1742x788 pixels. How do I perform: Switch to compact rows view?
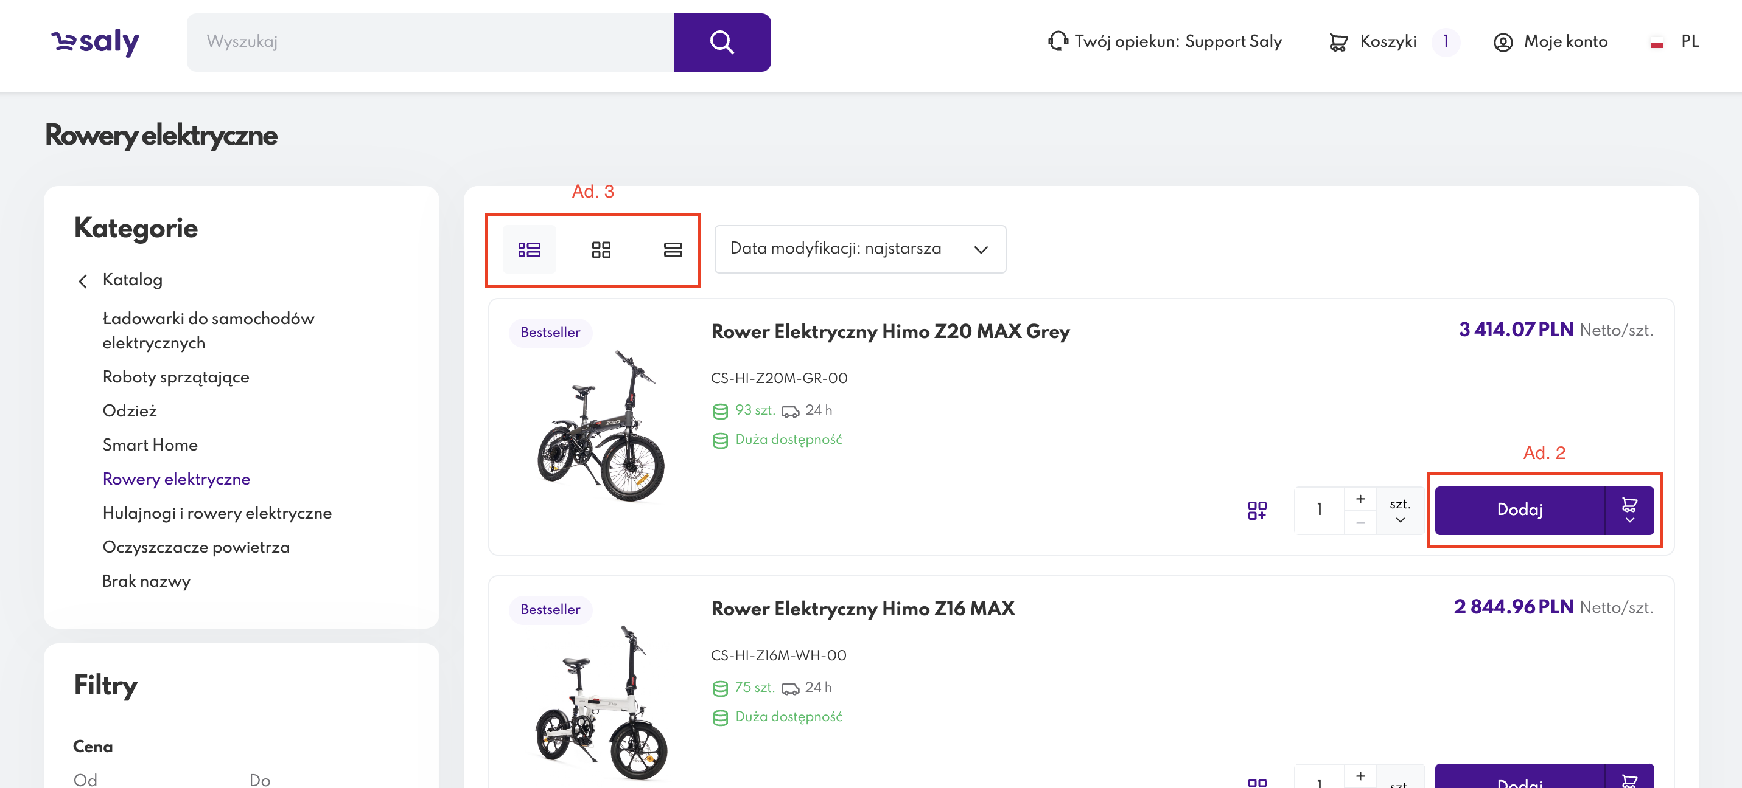coord(672,249)
